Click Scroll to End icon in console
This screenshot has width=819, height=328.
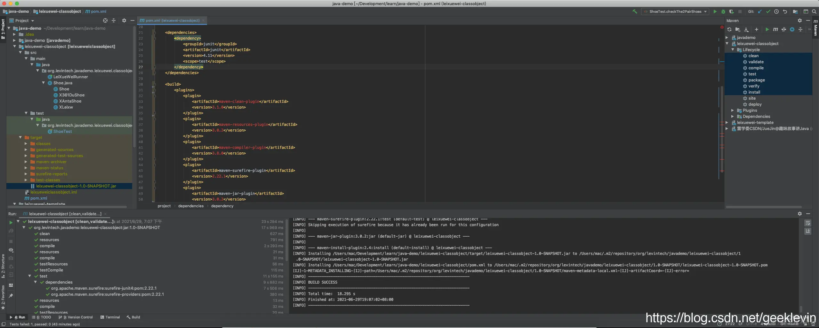tap(808, 231)
